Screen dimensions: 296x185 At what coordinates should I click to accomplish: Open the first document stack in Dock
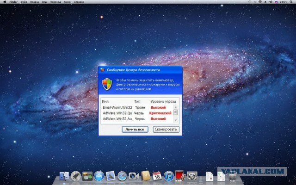point(210,176)
